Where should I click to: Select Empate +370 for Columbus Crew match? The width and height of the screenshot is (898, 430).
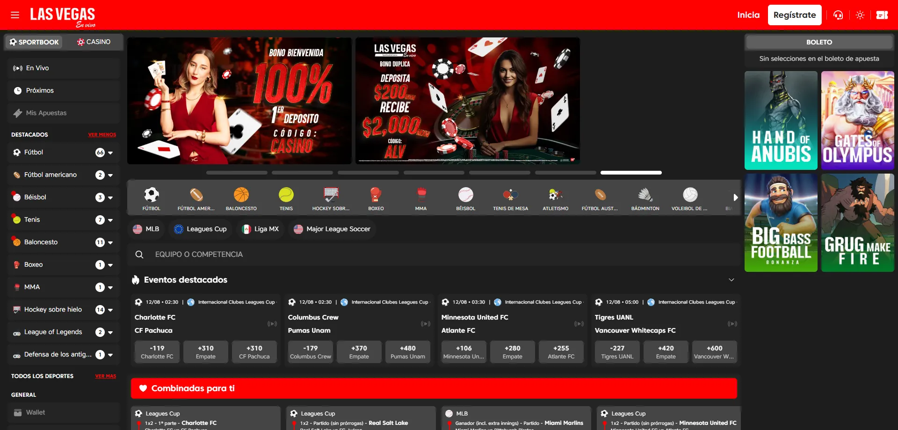pos(359,352)
